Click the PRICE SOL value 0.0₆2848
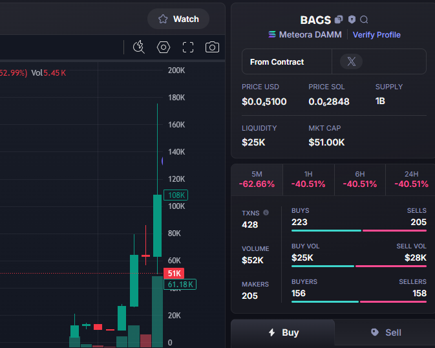The width and height of the screenshot is (435, 348). pyautogui.click(x=329, y=102)
